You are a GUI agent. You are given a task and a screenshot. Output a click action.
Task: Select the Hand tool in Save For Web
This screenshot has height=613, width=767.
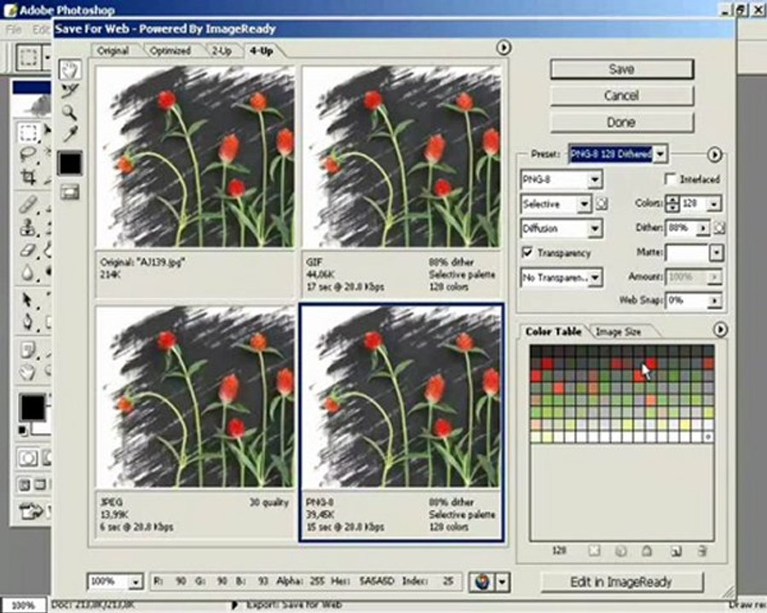[70, 70]
